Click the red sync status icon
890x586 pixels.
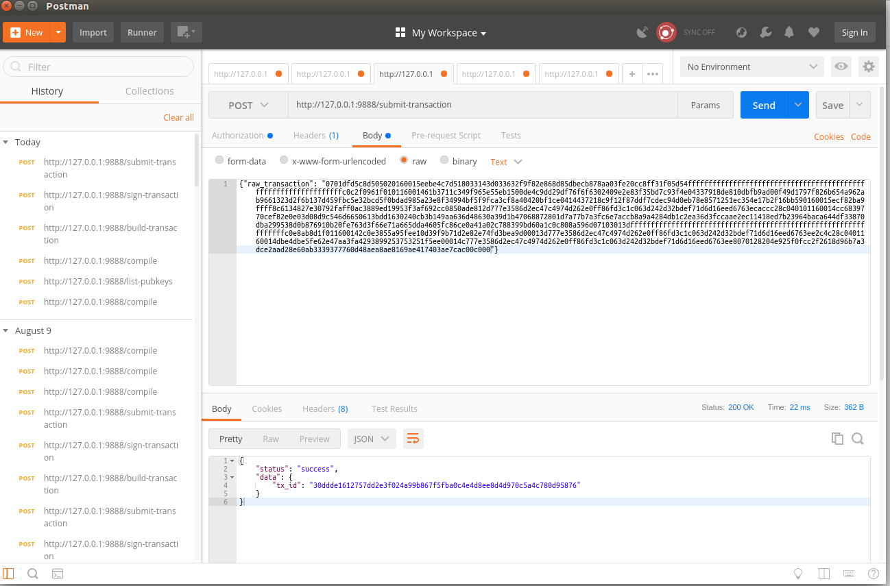pos(666,32)
